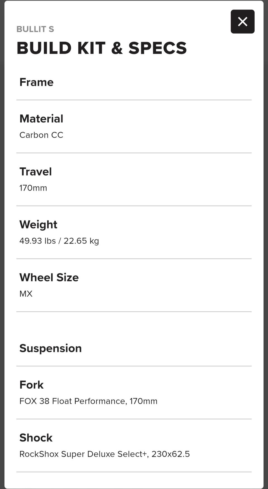Select the Weight spec label
Image resolution: width=268 pixels, height=489 pixels.
[38, 225]
